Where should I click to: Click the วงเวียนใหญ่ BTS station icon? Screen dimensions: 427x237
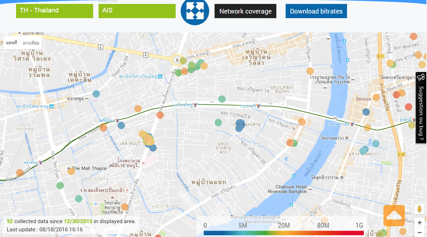pyautogui.click(x=195, y=105)
